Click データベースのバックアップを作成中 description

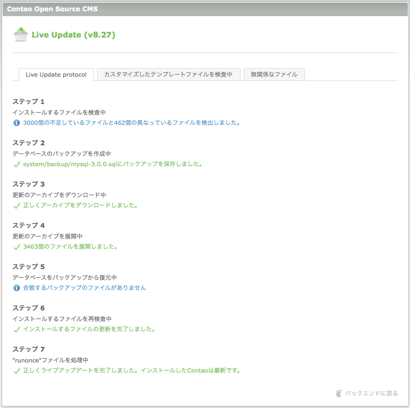(62, 154)
